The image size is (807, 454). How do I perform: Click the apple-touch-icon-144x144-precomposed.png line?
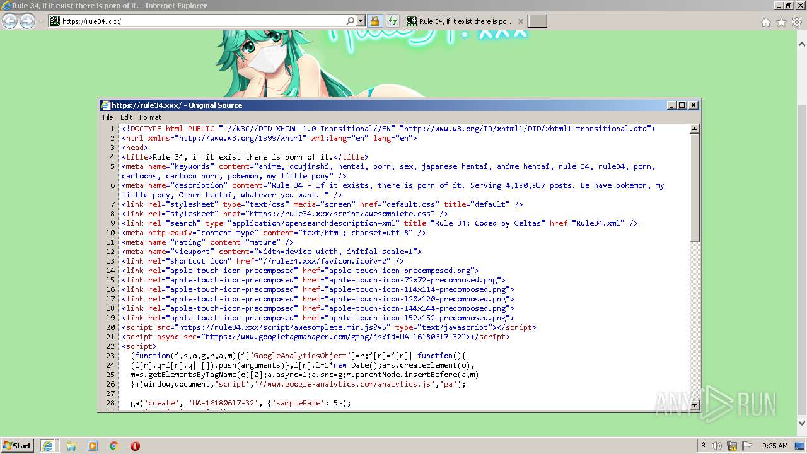point(318,308)
